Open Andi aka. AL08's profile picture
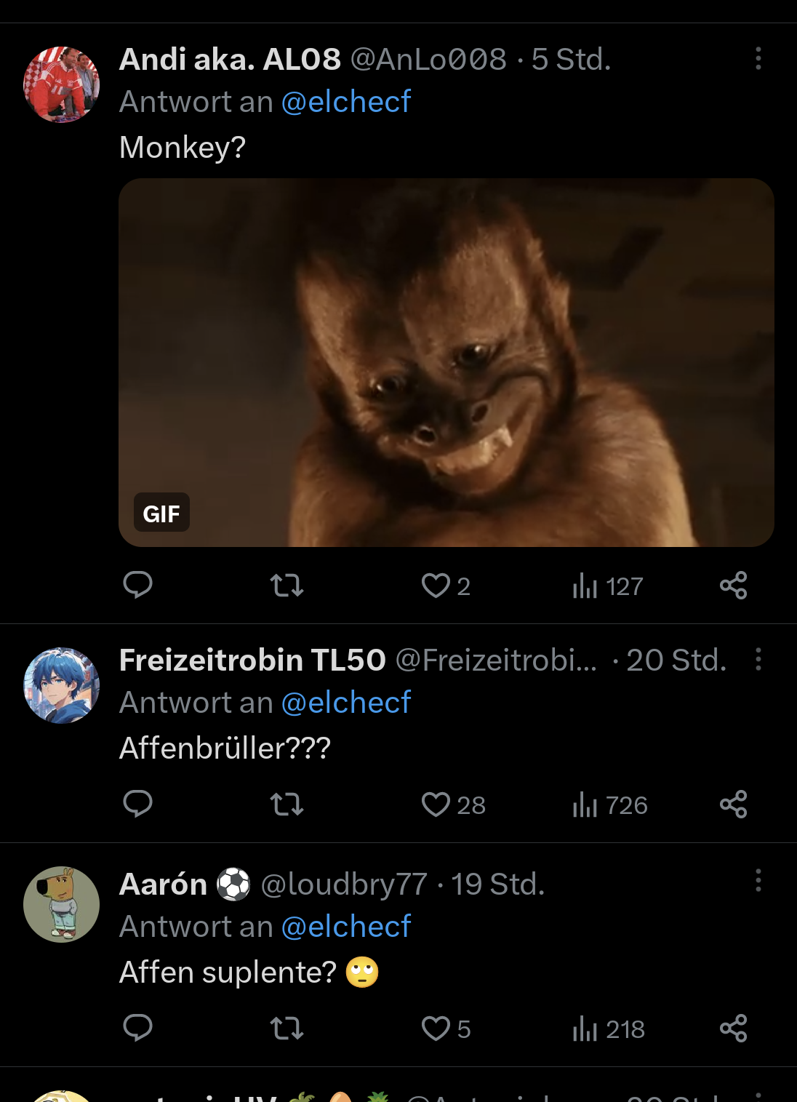The width and height of the screenshot is (797, 1102). pyautogui.click(x=62, y=84)
